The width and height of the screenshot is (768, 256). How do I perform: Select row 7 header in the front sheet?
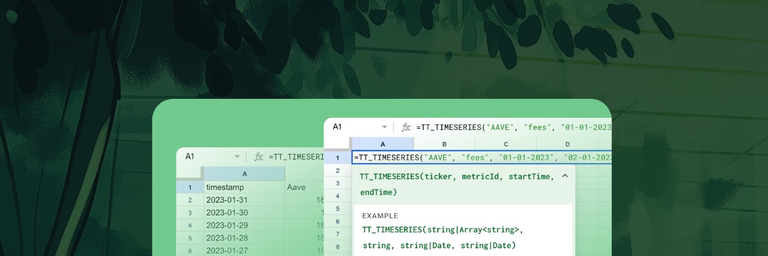point(337,234)
